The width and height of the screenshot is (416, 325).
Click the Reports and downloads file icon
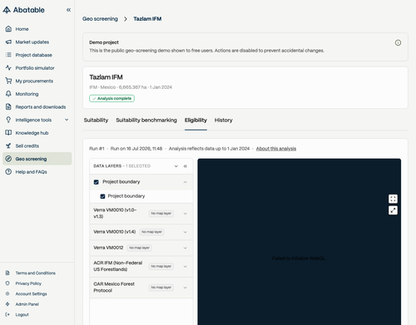coord(8,107)
